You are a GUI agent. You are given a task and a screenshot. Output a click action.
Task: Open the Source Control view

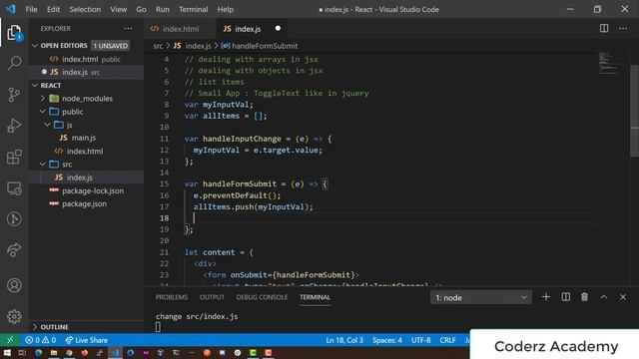(14, 95)
